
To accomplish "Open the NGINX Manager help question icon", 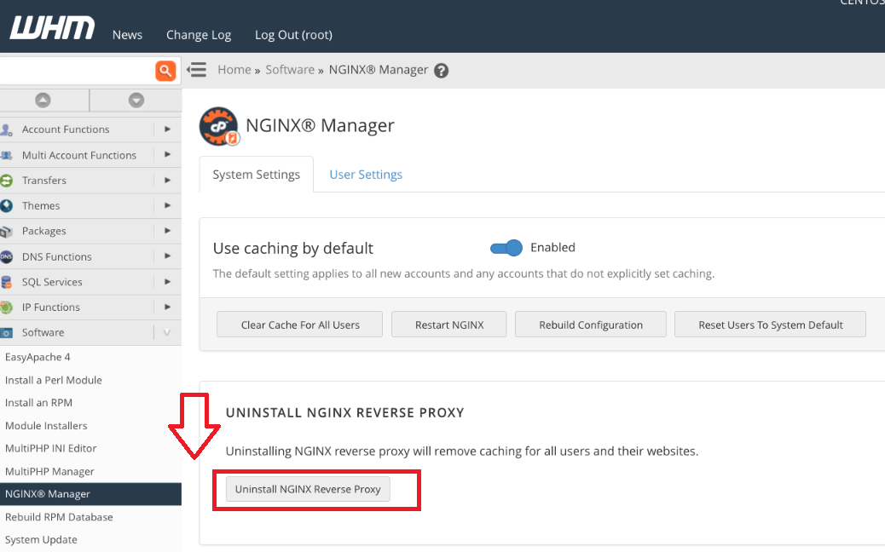I will pyautogui.click(x=441, y=71).
